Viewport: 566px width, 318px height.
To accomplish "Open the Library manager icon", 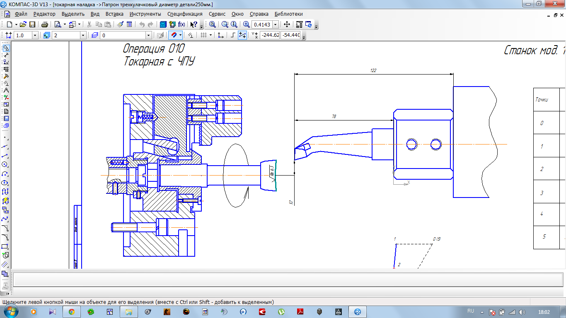I will (163, 24).
